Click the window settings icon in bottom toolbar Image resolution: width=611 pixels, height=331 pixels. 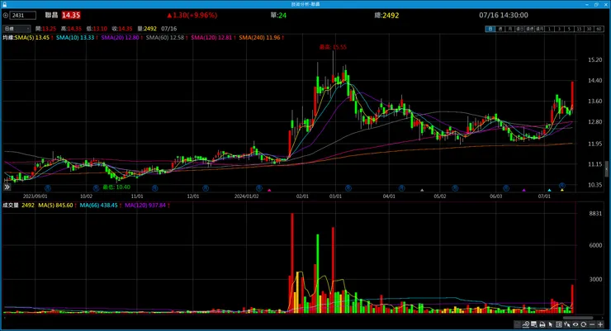click(x=534, y=324)
